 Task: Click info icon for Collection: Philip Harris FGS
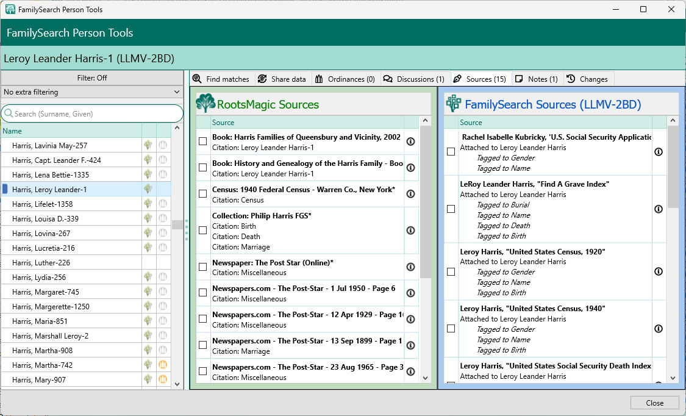click(x=410, y=230)
